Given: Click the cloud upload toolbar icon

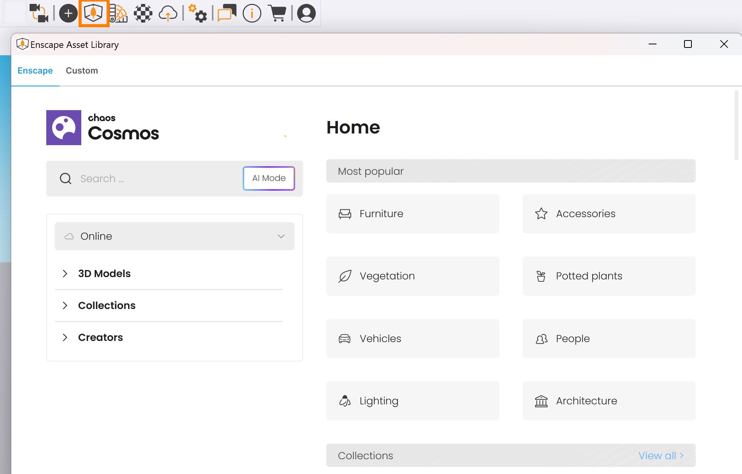Looking at the screenshot, I should pos(168,13).
